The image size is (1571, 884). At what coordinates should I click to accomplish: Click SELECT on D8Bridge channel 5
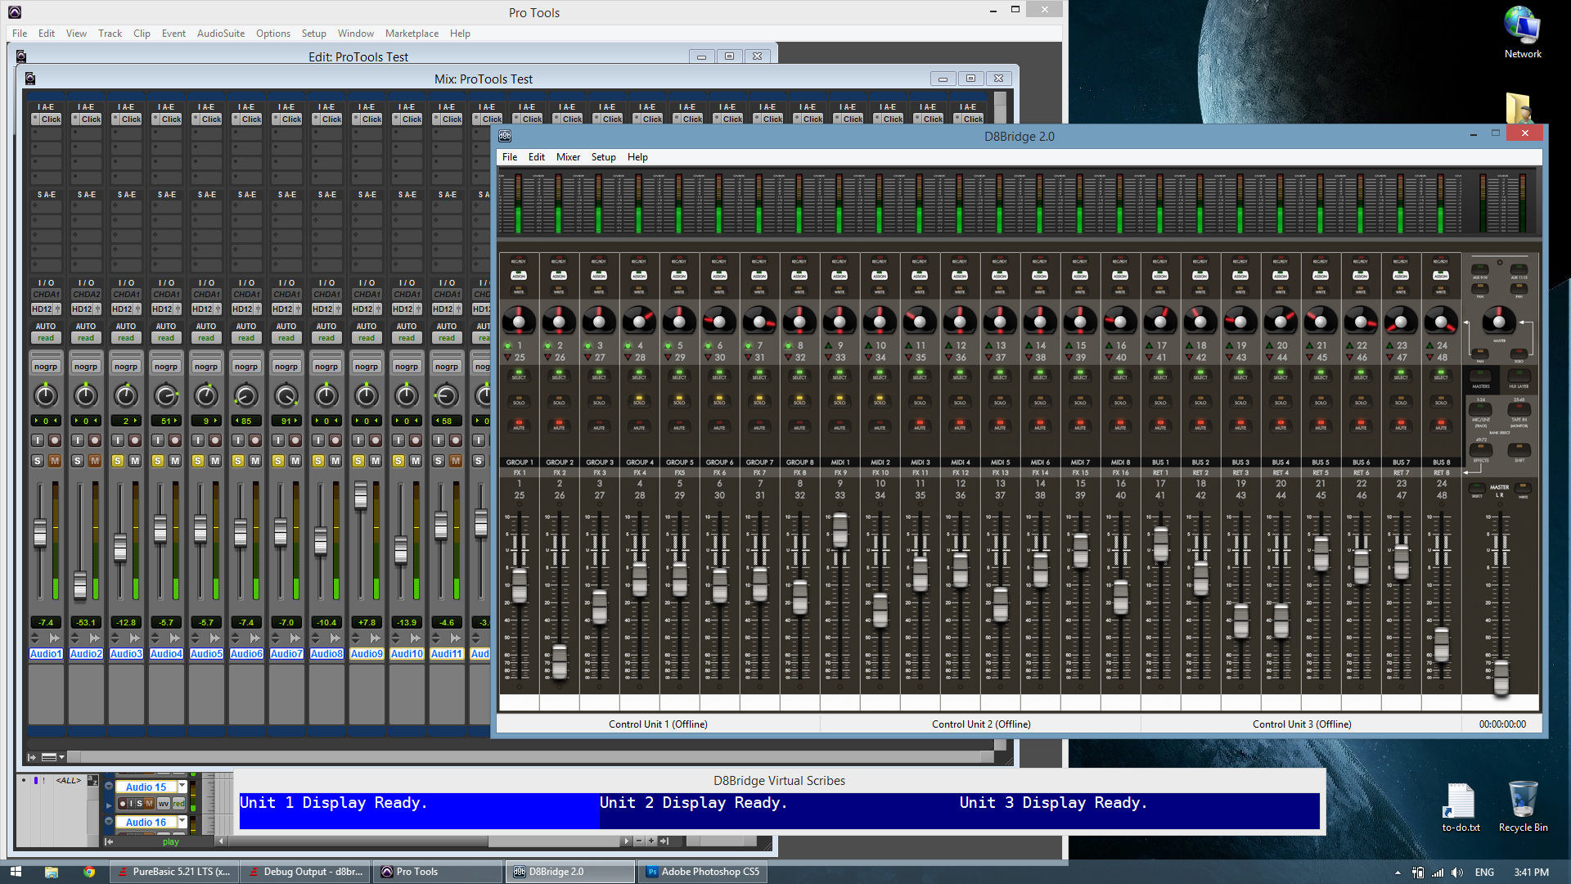coord(679,375)
